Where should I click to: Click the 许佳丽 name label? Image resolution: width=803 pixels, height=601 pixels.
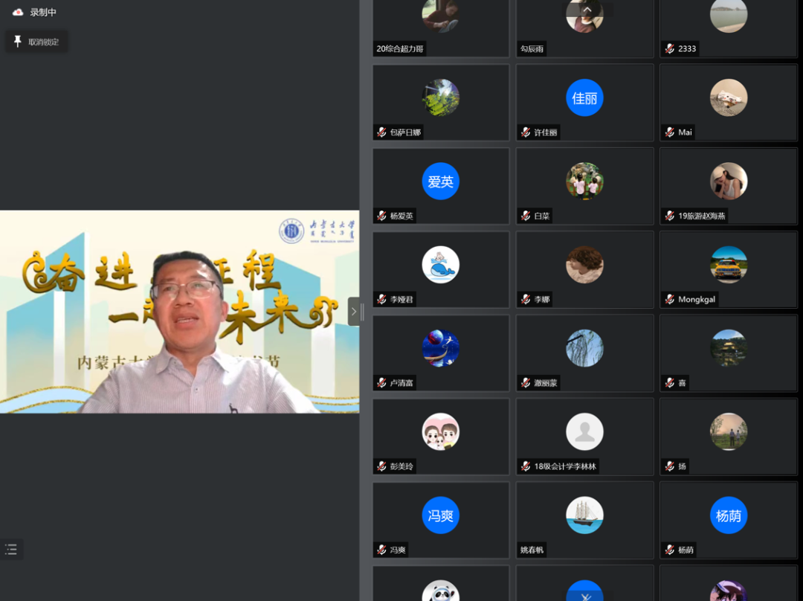546,132
